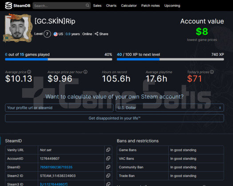Image resolution: width=233 pixels, height=186 pixels.
Task: Open the Patch notes menu item
Action: click(150, 6)
